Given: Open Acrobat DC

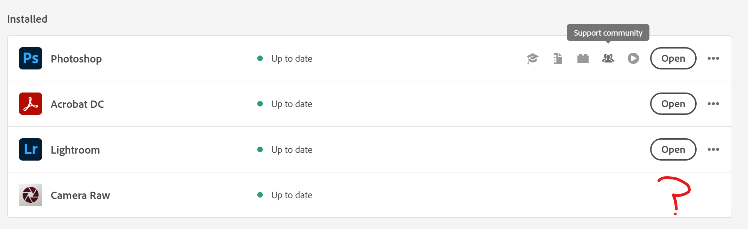Looking at the screenshot, I should pyautogui.click(x=673, y=104).
